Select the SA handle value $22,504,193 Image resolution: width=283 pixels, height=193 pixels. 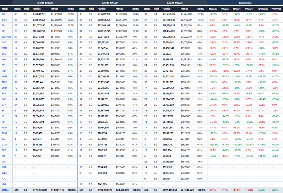104,26
